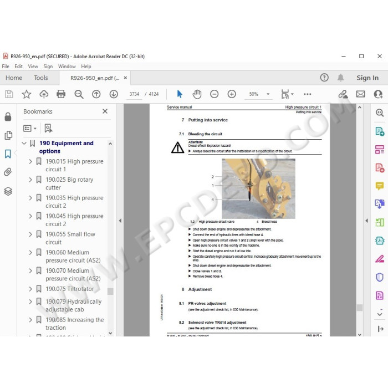Upload the file with the cloud arrow icon
The width and height of the screenshot is (388, 388).
click(44, 94)
